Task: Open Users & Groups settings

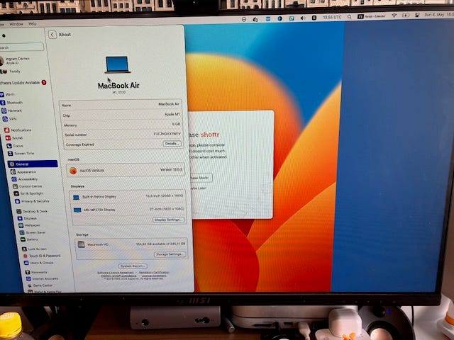Action: [38, 263]
